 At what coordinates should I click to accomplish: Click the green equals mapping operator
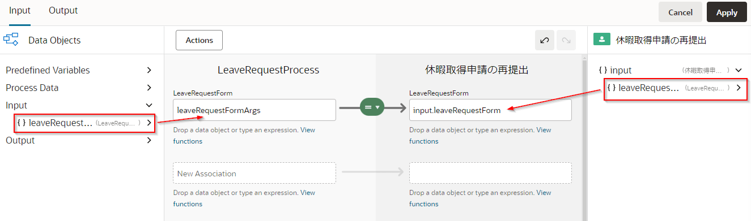point(372,107)
